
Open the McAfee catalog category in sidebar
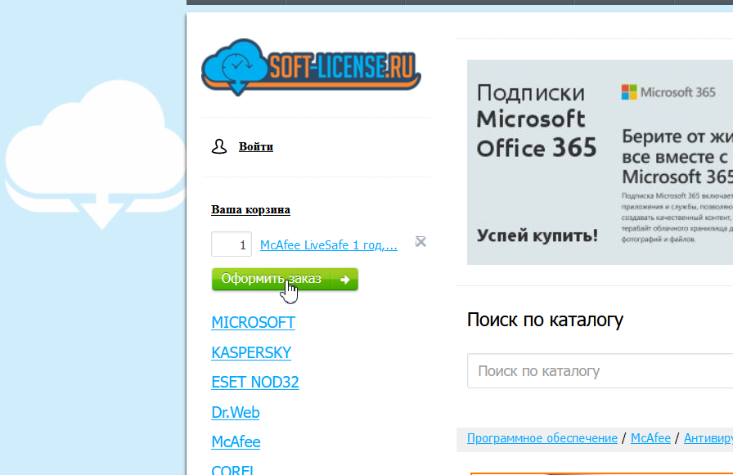[x=236, y=441]
